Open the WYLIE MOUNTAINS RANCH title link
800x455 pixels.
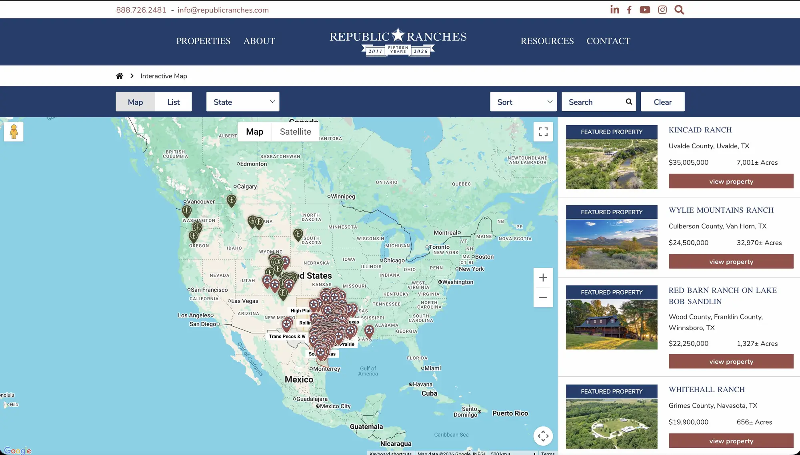[721, 210]
